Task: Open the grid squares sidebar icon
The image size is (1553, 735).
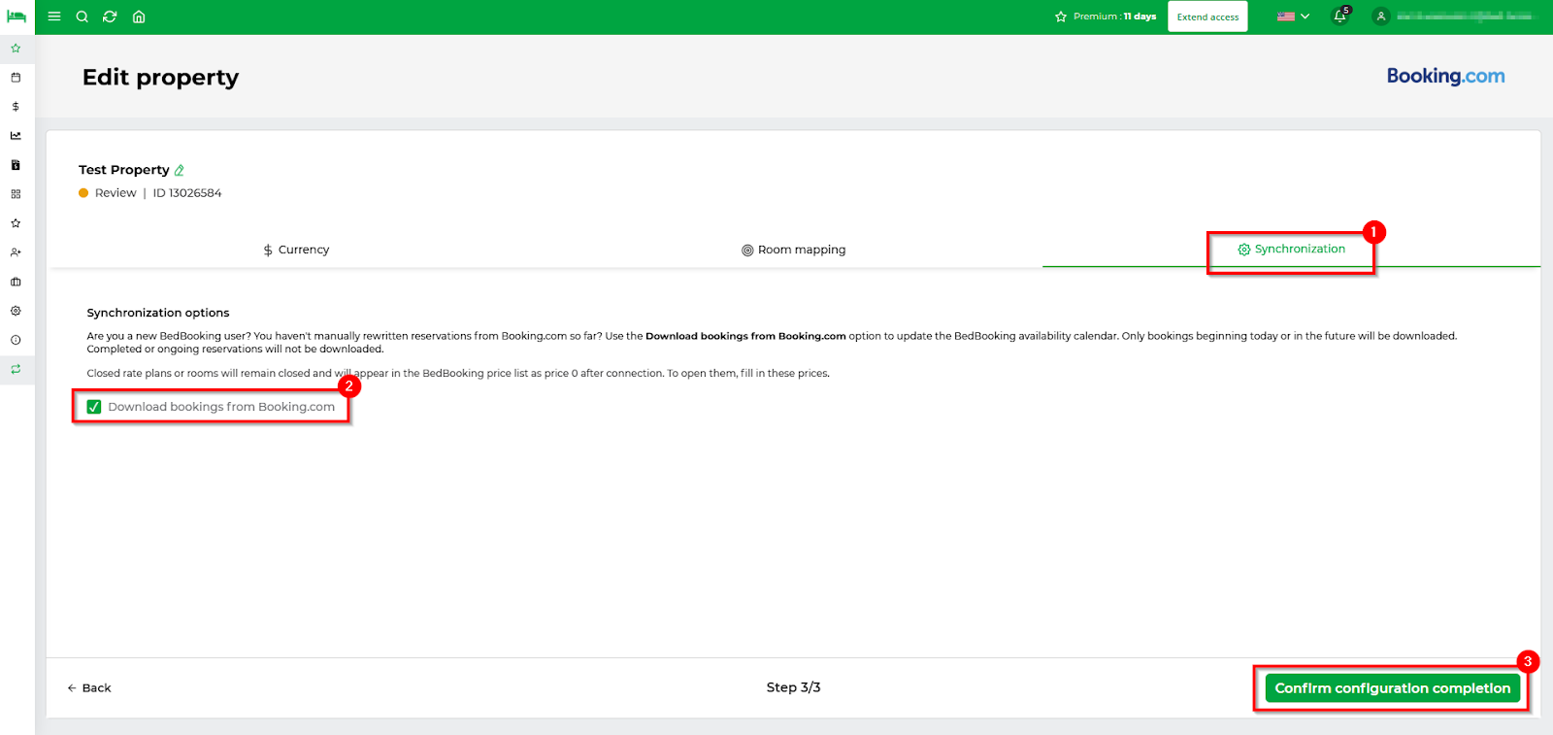Action: click(x=16, y=194)
